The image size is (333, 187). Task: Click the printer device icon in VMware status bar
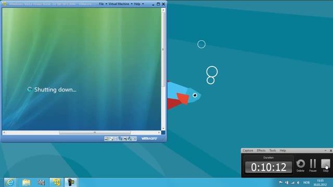pos(125,139)
